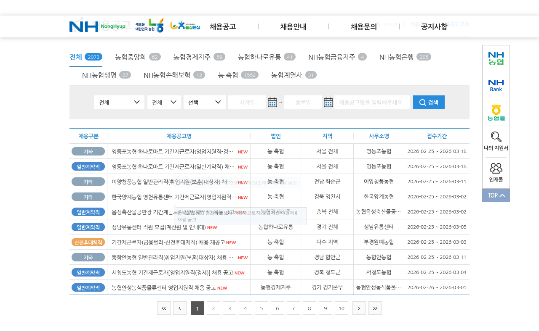The width and height of the screenshot is (539, 332).
Task: Click the 채용구분 column header
Action: 88,136
